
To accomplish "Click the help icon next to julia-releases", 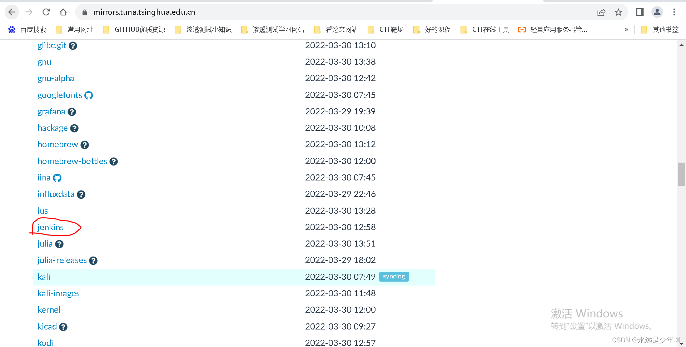I will pyautogui.click(x=93, y=261).
